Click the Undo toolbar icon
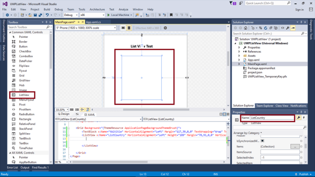The width and height of the screenshot is (315, 177). click(47, 15)
